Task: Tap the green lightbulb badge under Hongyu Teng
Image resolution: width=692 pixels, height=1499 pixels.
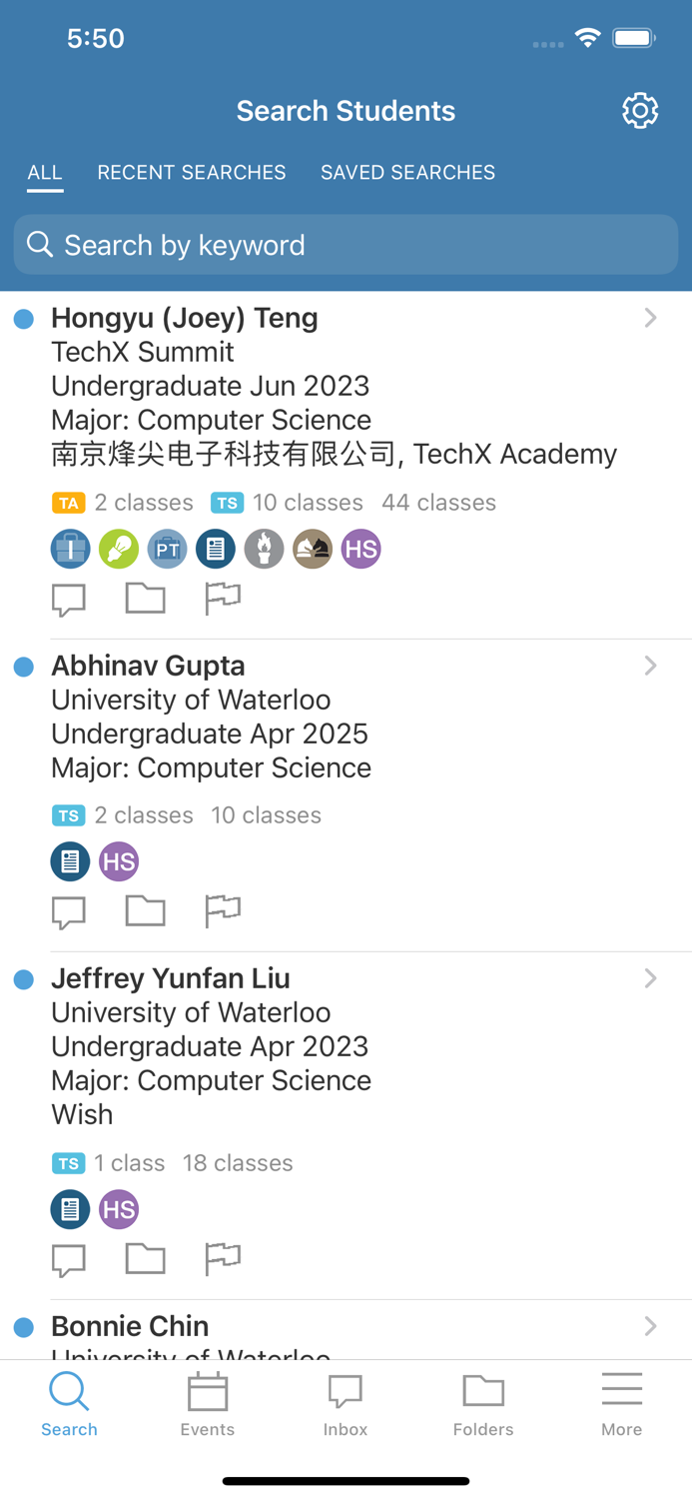Action: (119, 549)
